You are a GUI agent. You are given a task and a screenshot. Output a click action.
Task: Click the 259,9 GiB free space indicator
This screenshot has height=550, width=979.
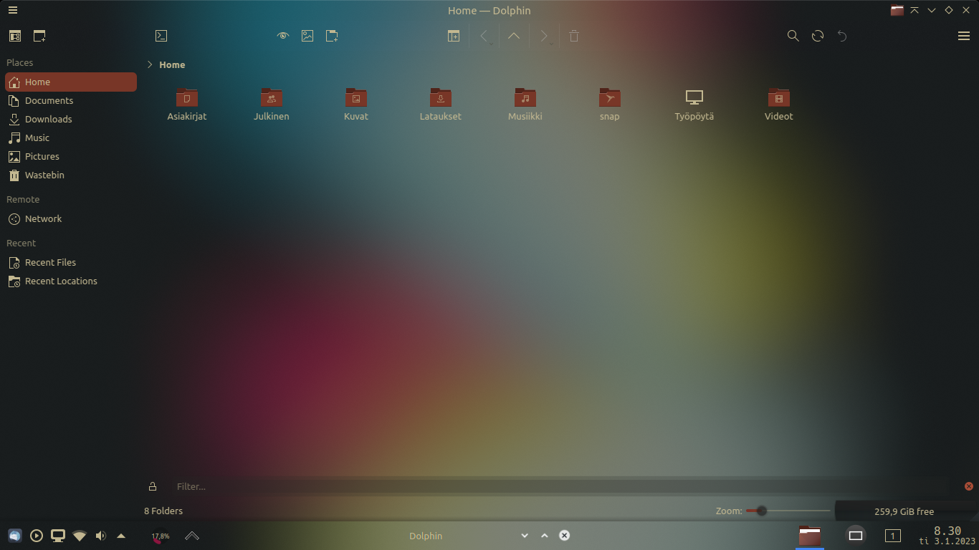pyautogui.click(x=904, y=511)
